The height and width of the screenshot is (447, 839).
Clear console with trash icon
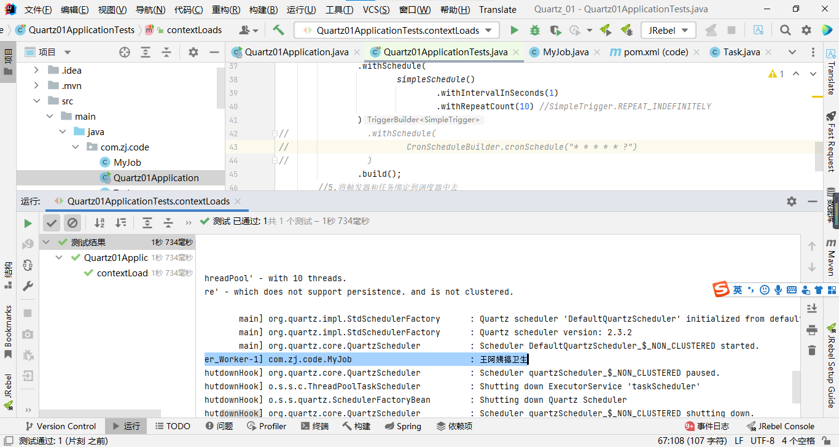(812, 351)
